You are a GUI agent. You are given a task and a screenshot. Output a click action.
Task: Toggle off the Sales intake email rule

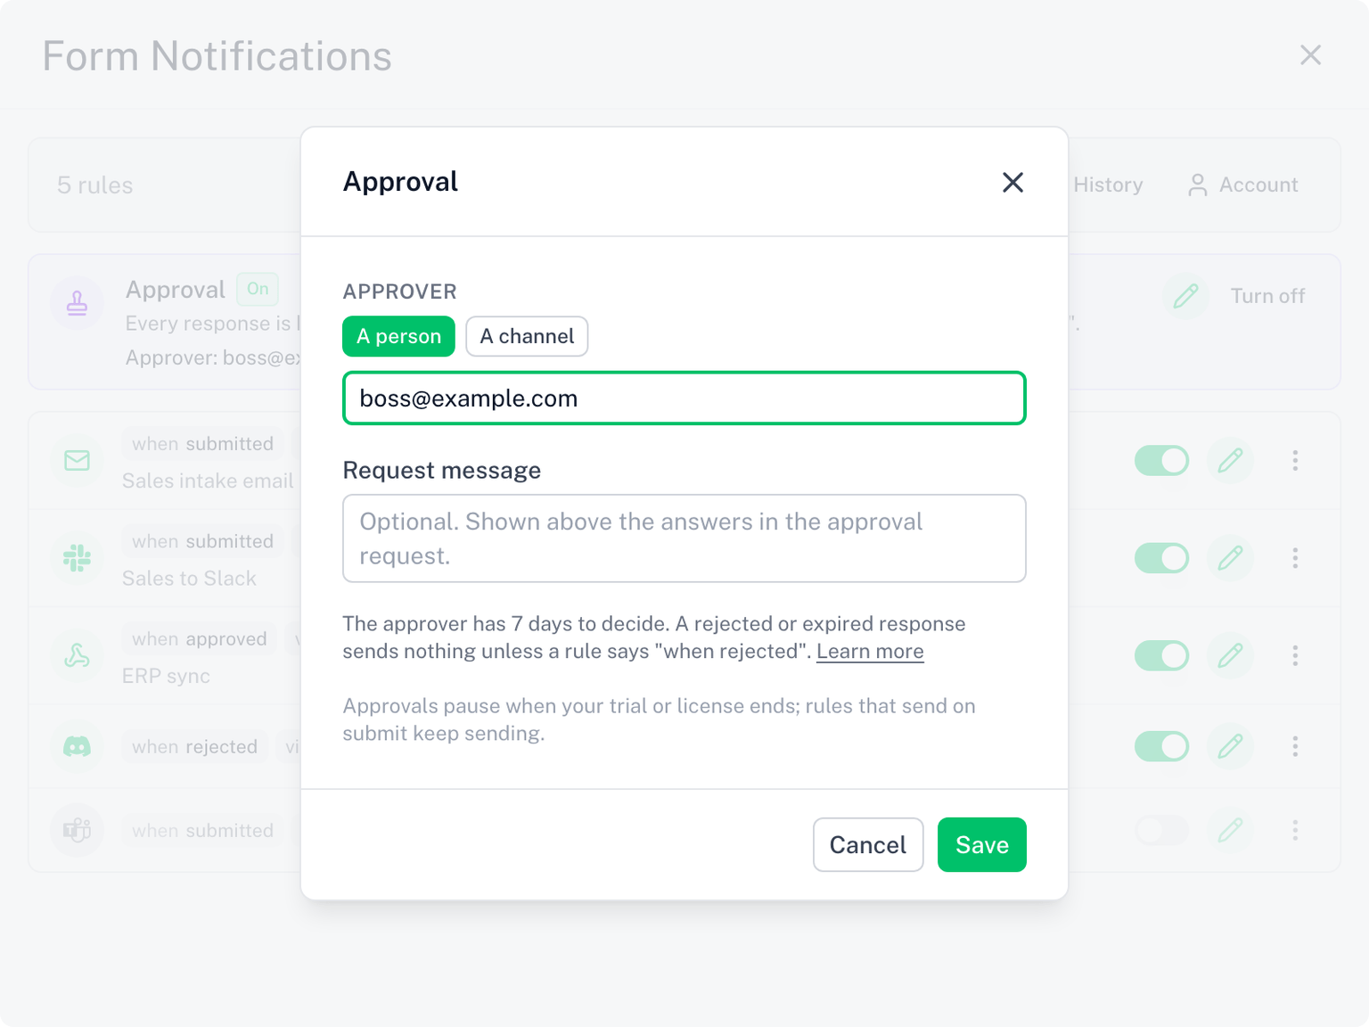[x=1161, y=460]
